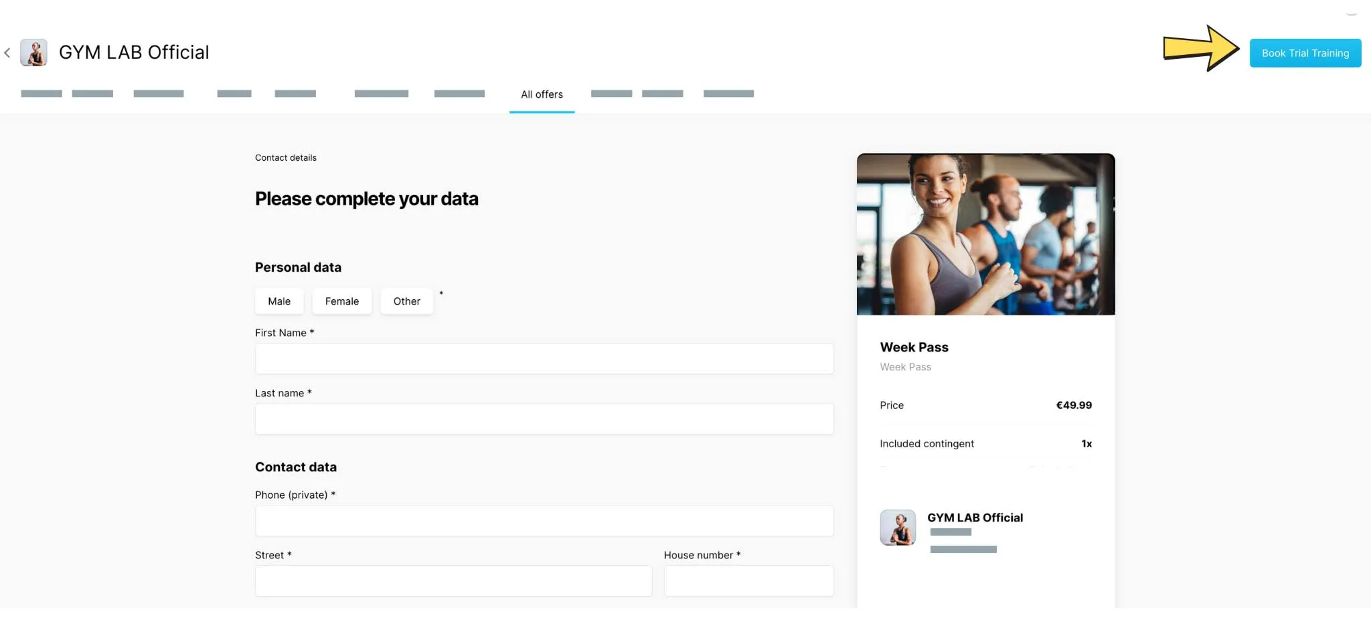Select Other gender option
1371x622 pixels.
(406, 301)
